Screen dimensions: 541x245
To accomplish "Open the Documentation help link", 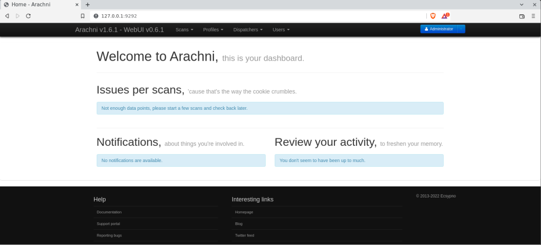I will point(109,212).
